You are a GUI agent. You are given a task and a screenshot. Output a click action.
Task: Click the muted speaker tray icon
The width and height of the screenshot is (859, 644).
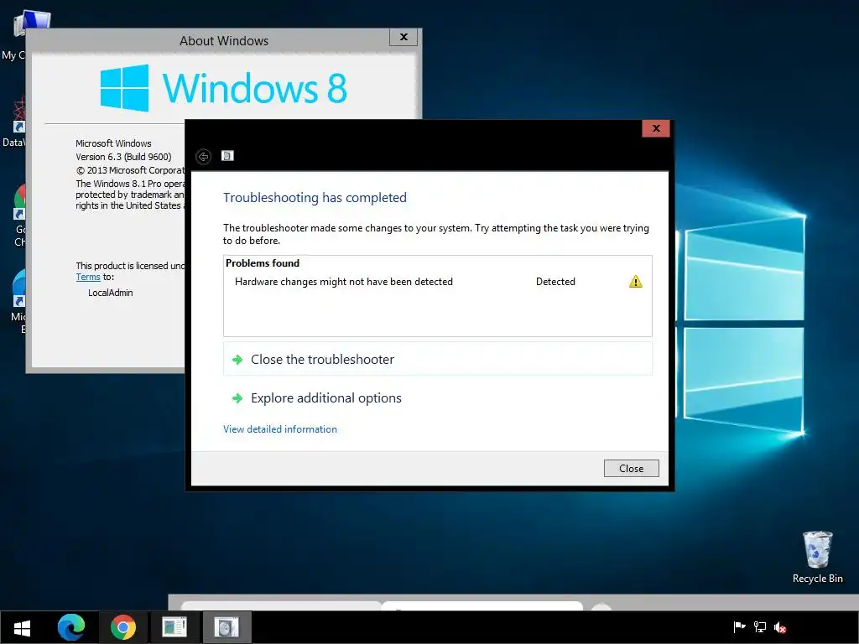tap(780, 627)
